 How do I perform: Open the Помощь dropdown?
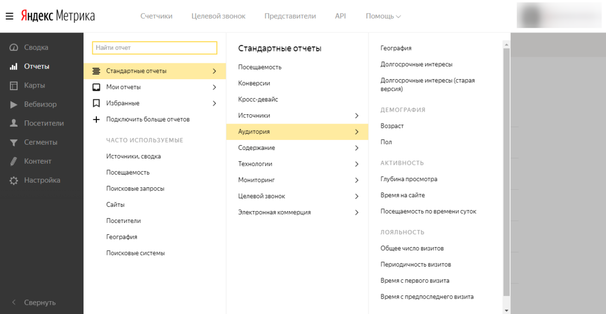point(383,16)
